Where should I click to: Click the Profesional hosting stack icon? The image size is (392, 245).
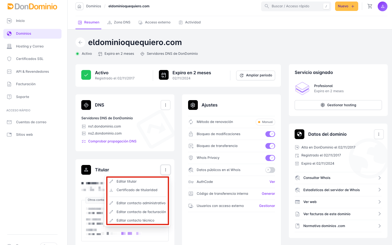[x=302, y=88]
